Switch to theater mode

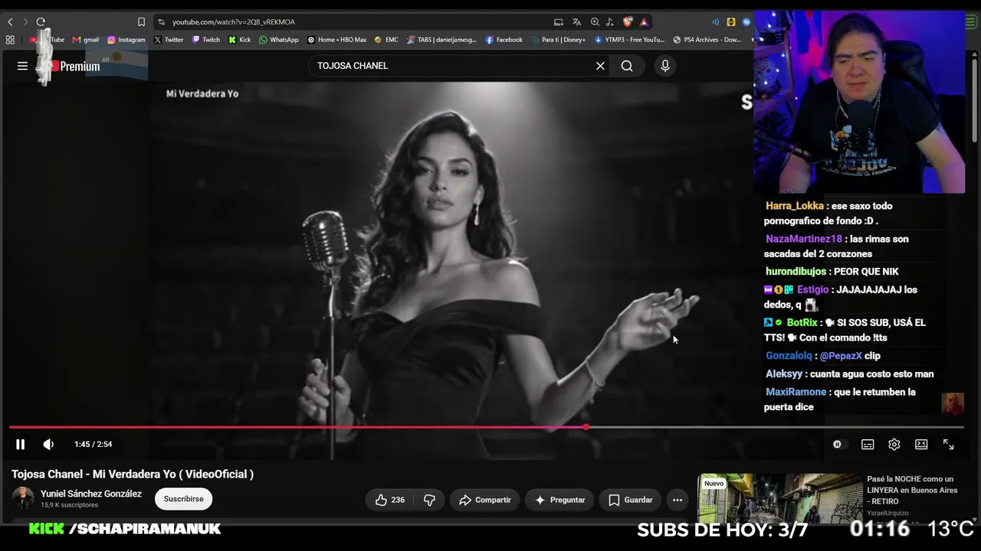(x=921, y=444)
